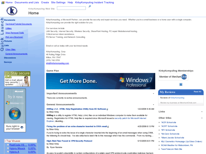Open the small help icon under MerchantCircle

[181, 84]
